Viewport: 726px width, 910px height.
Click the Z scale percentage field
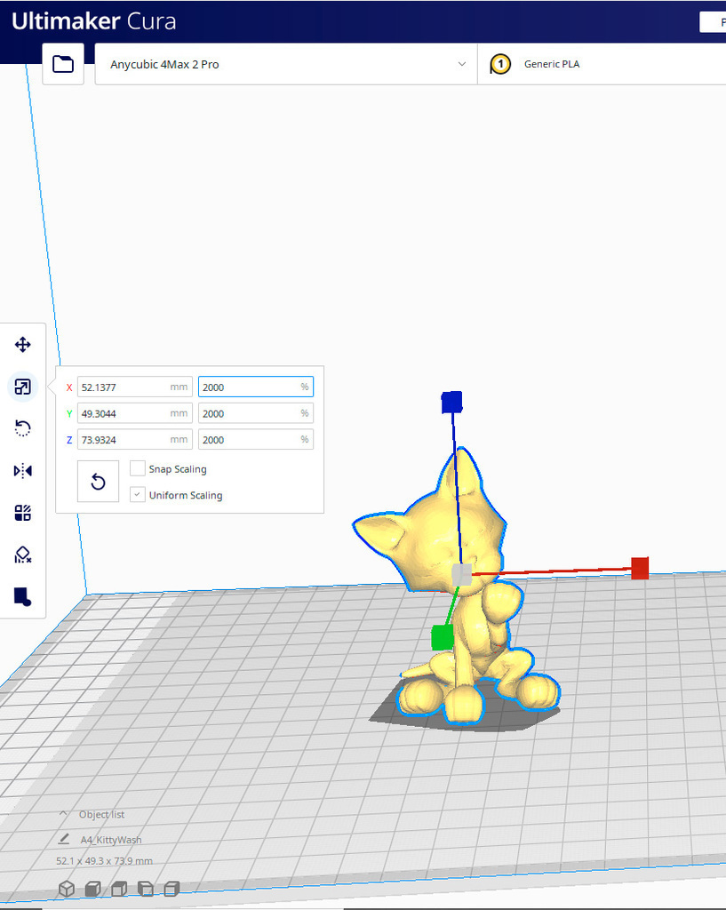click(256, 439)
